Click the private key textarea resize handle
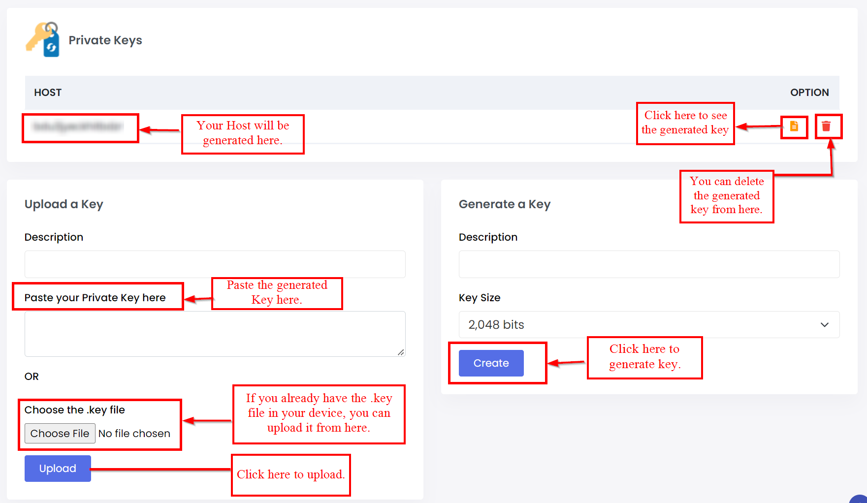The width and height of the screenshot is (867, 503). [x=401, y=352]
